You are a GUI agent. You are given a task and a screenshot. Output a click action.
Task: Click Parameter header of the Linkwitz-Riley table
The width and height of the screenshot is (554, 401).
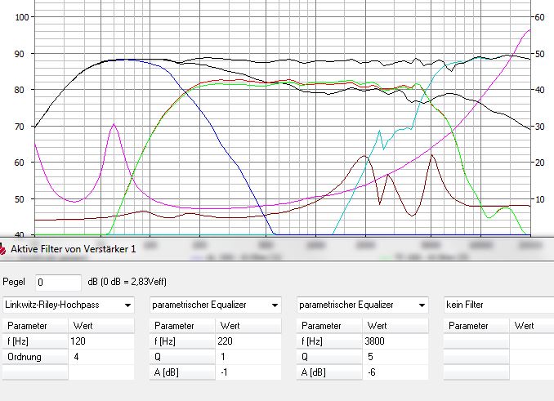34,325
